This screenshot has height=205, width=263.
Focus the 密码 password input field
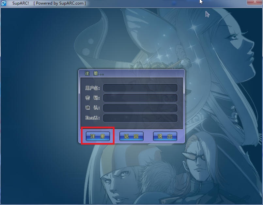tap(140, 98)
